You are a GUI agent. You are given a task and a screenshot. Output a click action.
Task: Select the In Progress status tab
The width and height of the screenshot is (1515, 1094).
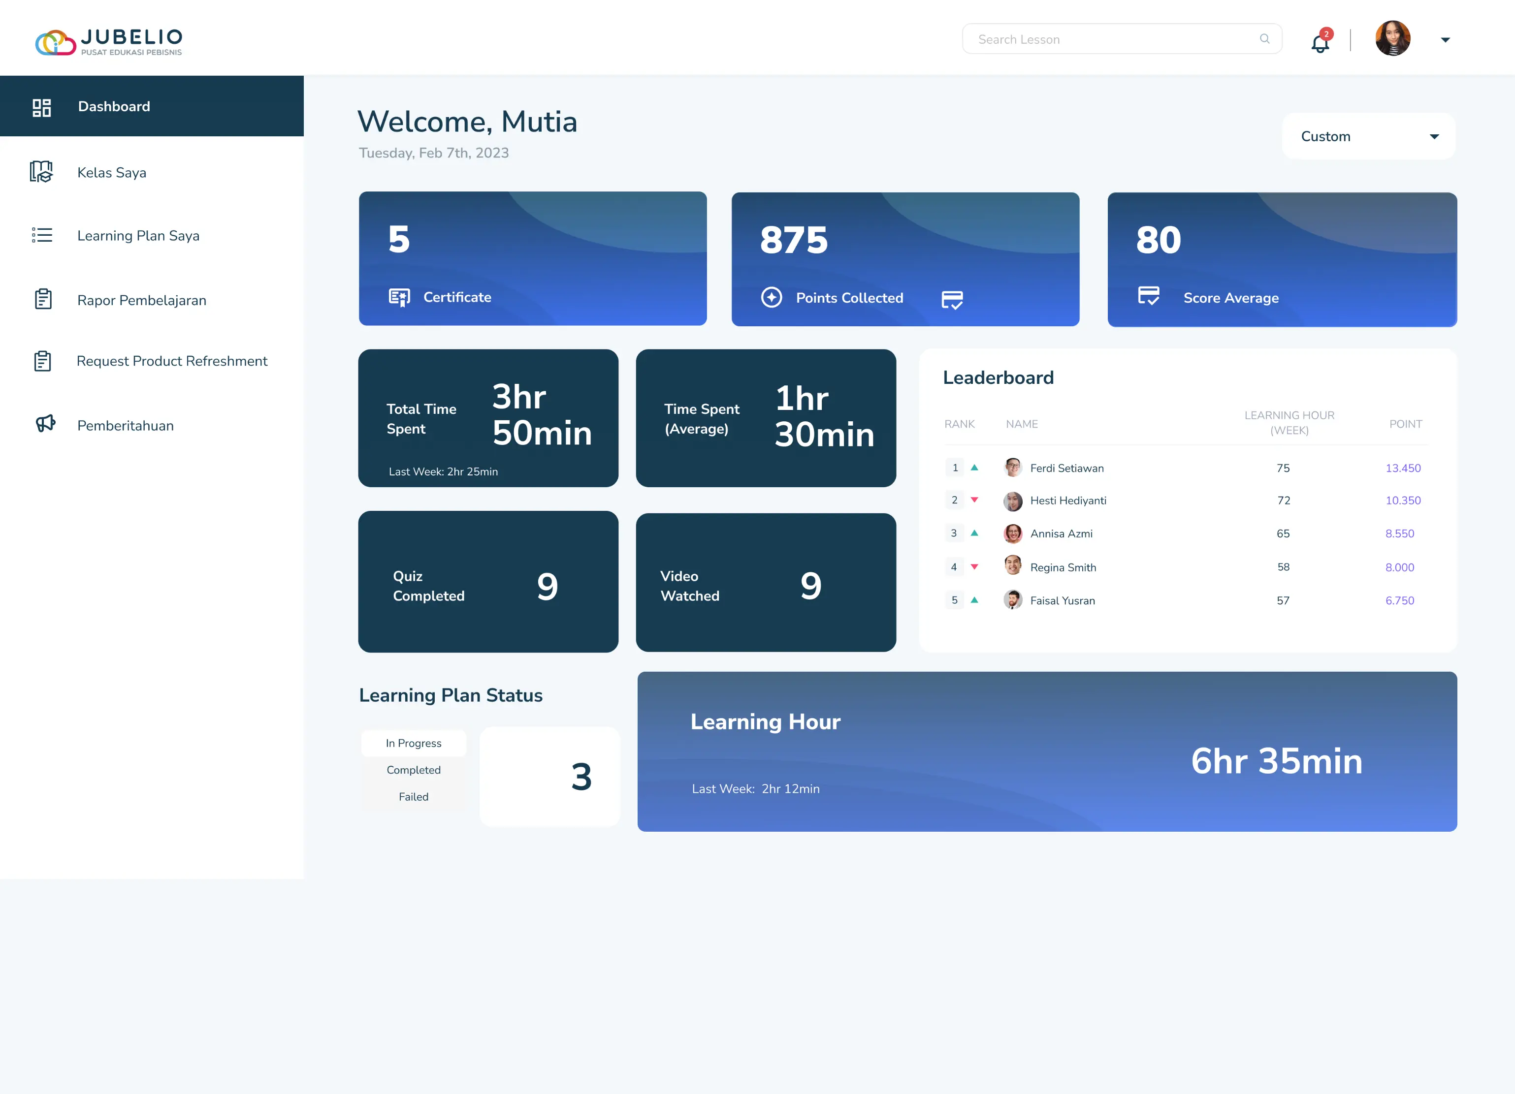tap(414, 743)
